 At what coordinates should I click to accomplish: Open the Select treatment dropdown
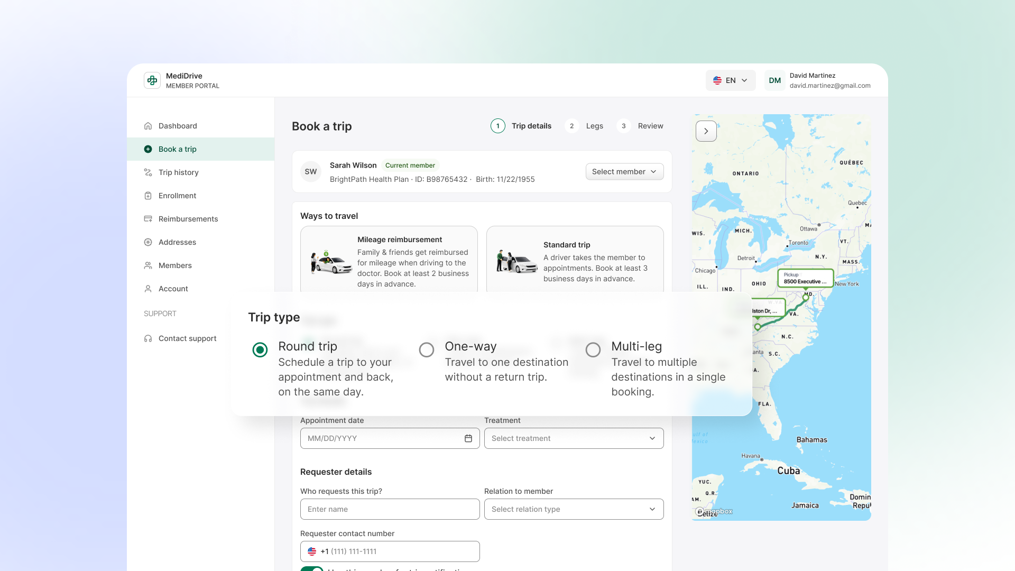pos(574,438)
